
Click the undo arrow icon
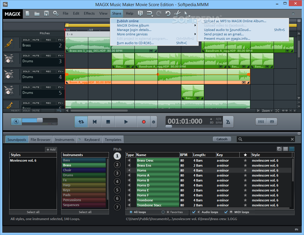(168, 13)
